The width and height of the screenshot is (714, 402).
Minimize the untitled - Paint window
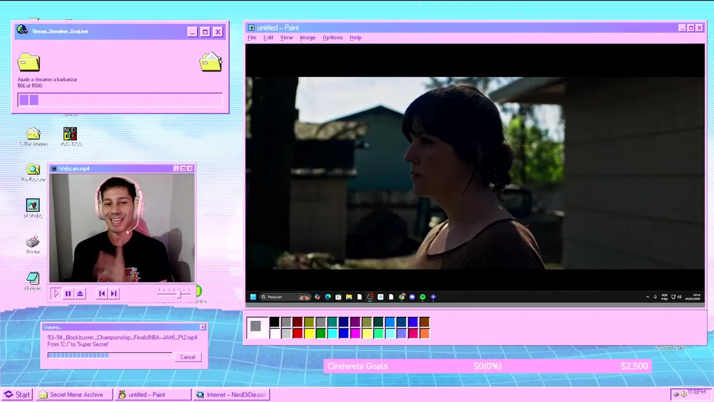[682, 28]
